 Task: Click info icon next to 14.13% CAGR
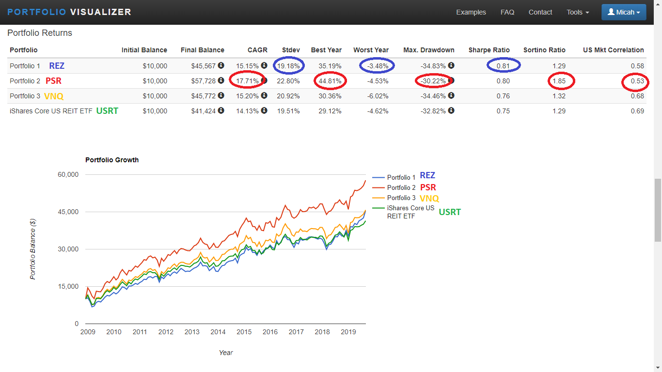point(264,110)
